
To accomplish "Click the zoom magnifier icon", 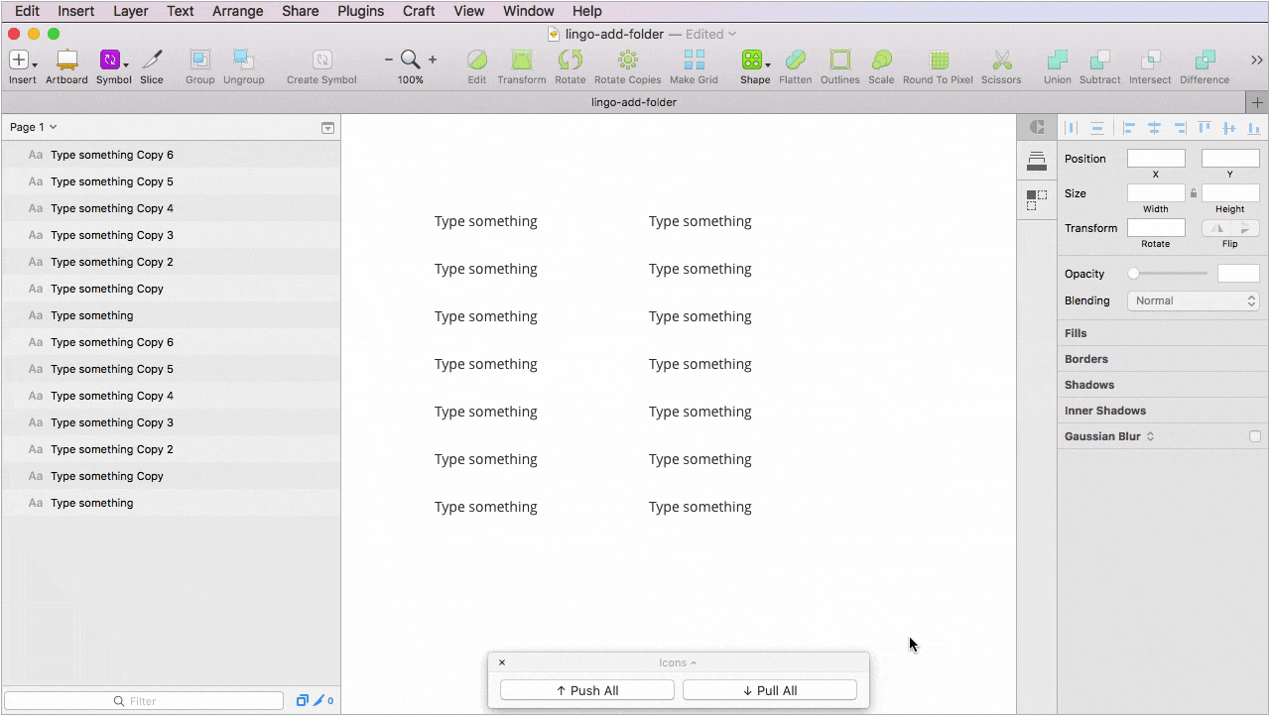I will tap(410, 60).
